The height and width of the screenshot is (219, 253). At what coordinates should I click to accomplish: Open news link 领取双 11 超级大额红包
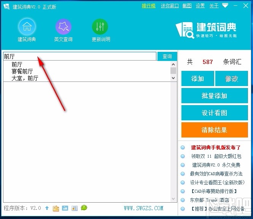[216, 156]
